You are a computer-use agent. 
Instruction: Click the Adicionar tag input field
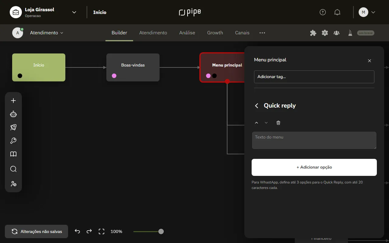pos(314,77)
